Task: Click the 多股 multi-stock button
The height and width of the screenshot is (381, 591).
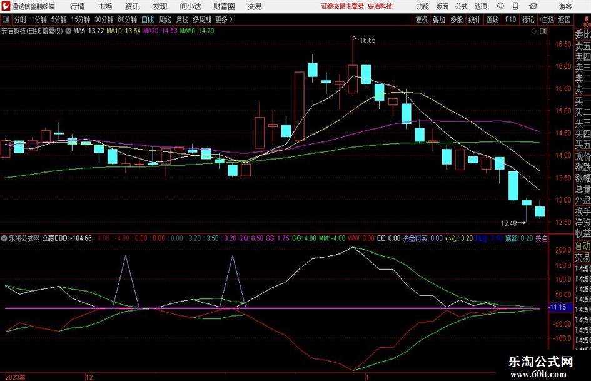Action: coord(457,19)
